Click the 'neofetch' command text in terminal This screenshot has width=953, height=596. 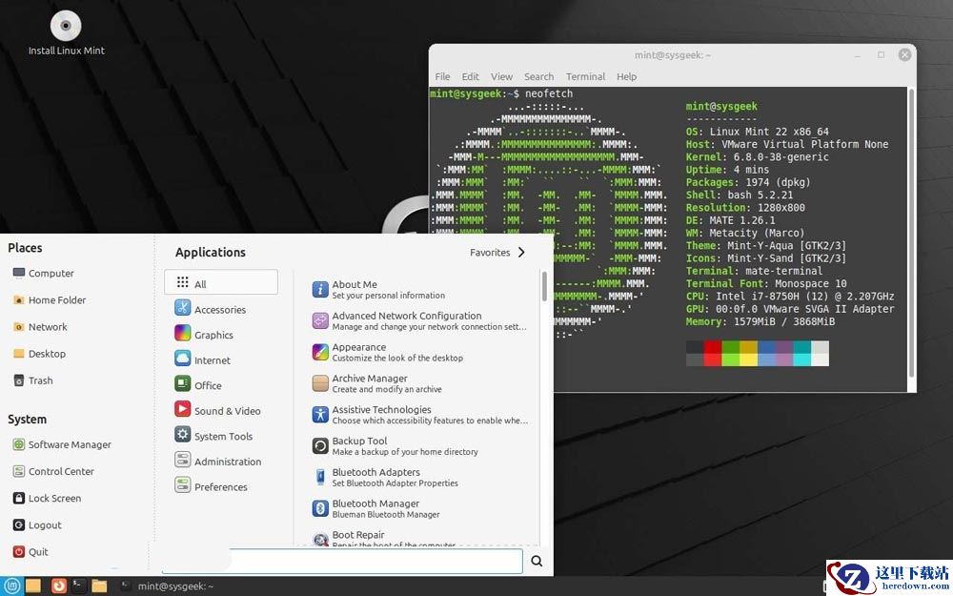(x=549, y=93)
